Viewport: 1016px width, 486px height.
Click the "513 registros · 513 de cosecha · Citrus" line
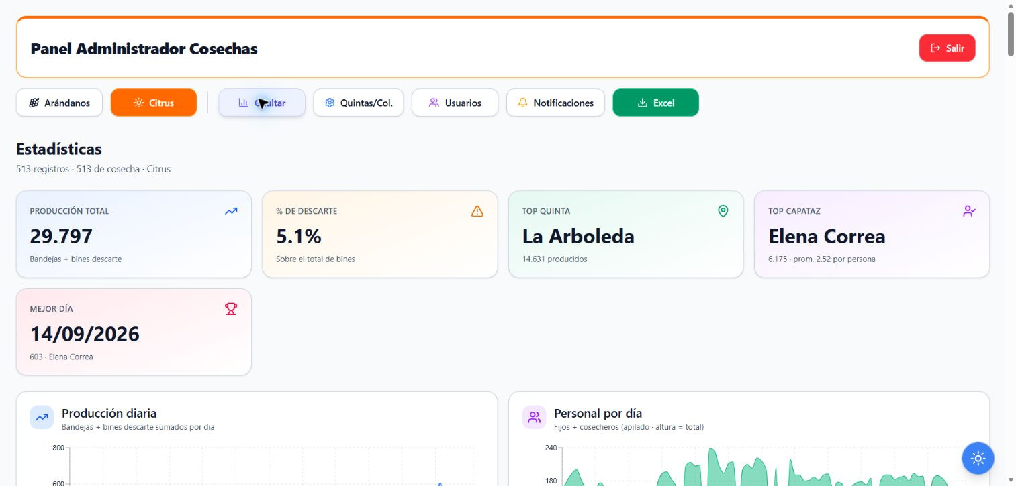pyautogui.click(x=93, y=169)
